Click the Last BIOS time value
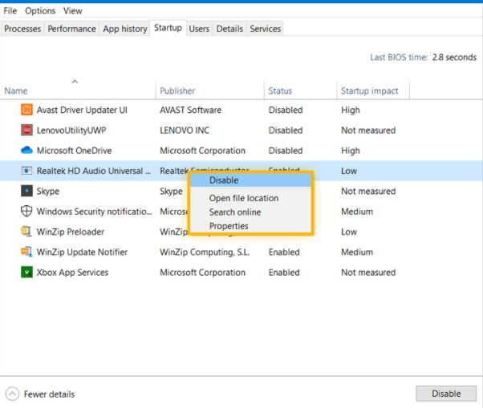This screenshot has width=483, height=408. pyautogui.click(x=454, y=57)
